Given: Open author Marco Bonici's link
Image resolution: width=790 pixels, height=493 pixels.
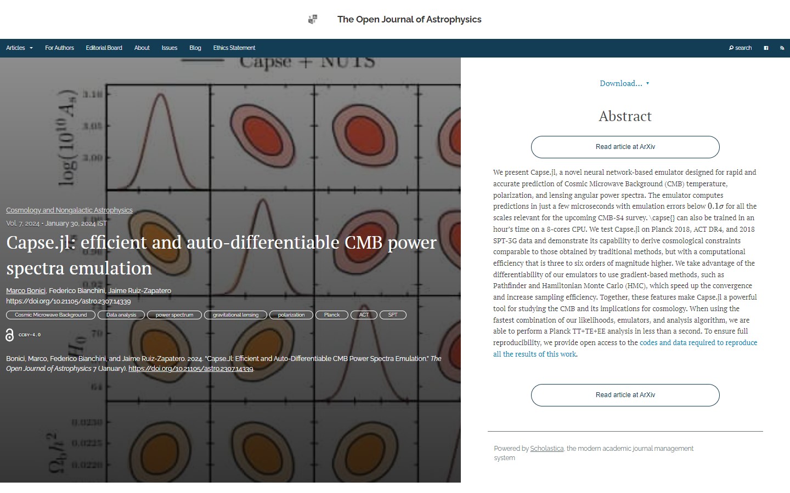Looking at the screenshot, I should 26,291.
